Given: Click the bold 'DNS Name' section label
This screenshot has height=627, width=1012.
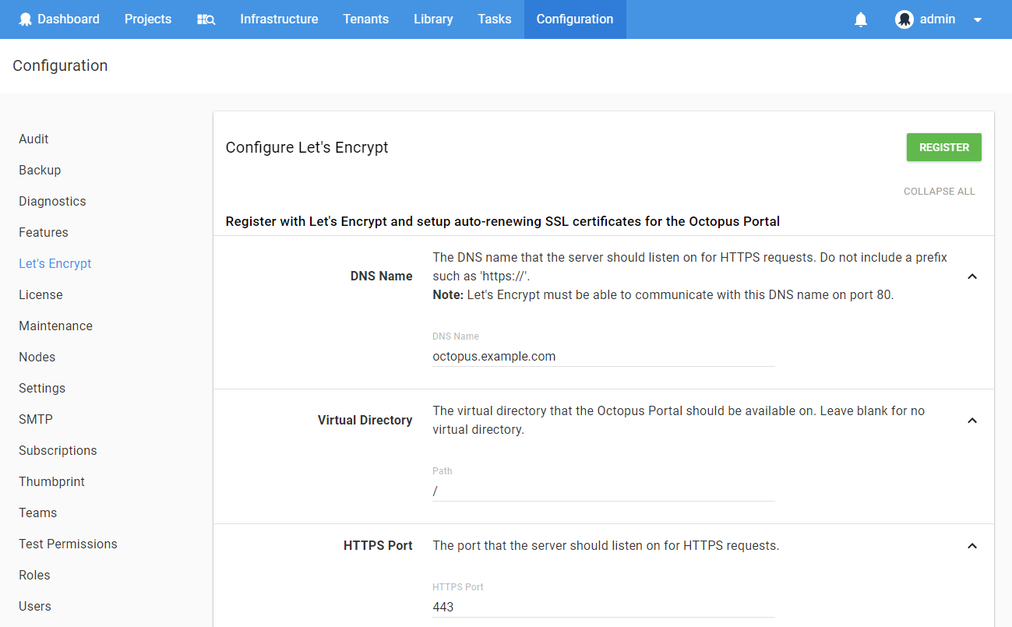Looking at the screenshot, I should [382, 277].
